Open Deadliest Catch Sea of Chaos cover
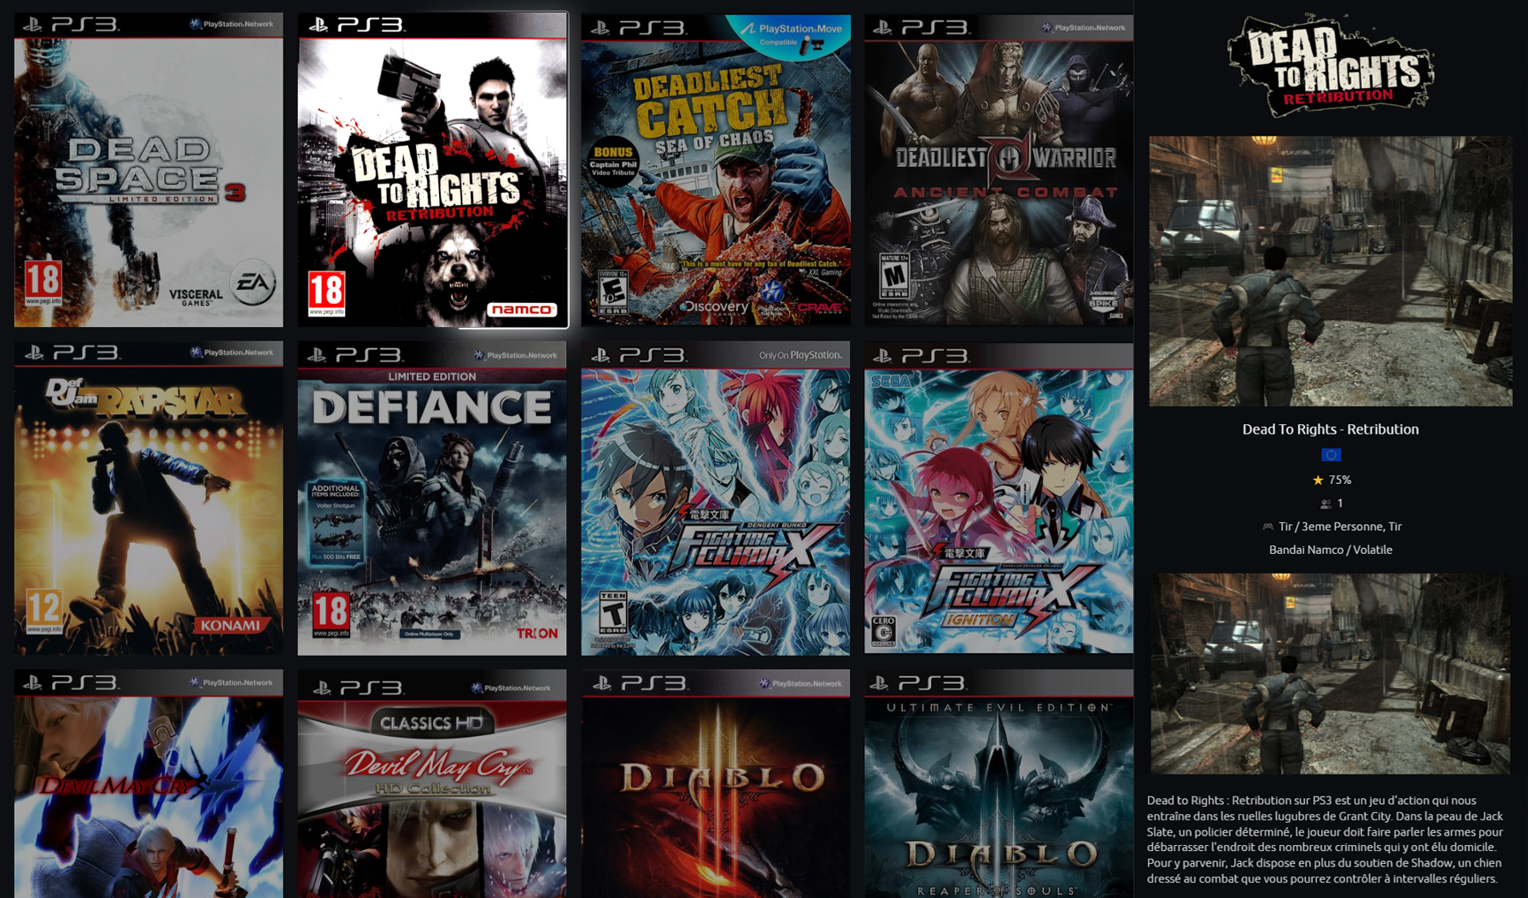1528x898 pixels. (716, 170)
